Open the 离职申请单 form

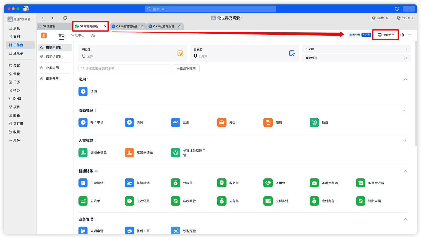point(129,153)
